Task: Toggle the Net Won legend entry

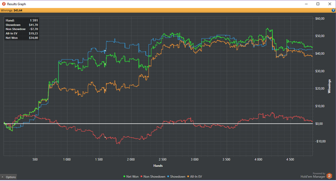Action: point(131,177)
